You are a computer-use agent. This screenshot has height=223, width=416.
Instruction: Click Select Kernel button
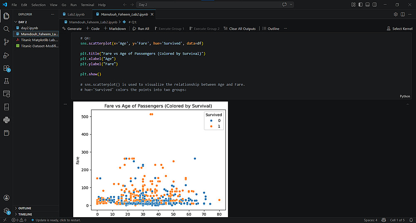tap(399, 29)
